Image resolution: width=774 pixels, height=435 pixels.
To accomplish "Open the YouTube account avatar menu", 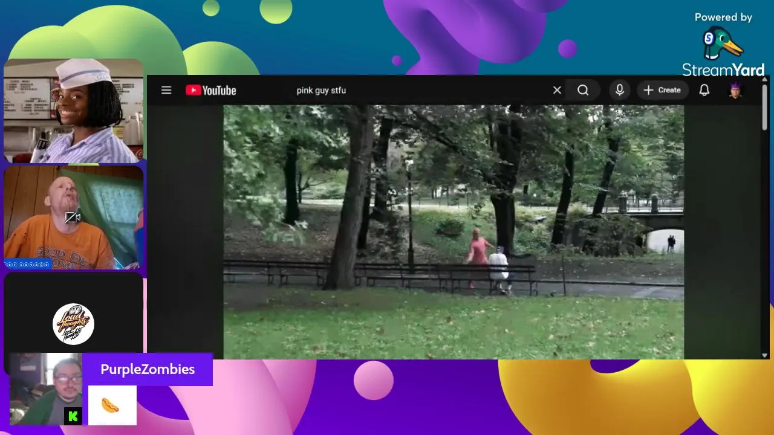I will [735, 90].
